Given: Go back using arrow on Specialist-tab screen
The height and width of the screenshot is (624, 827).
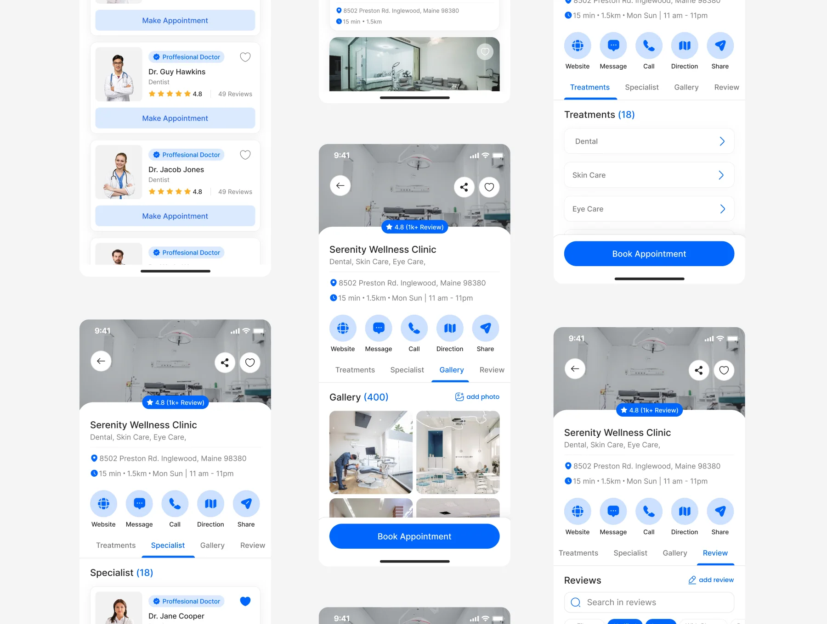Looking at the screenshot, I should click(101, 361).
